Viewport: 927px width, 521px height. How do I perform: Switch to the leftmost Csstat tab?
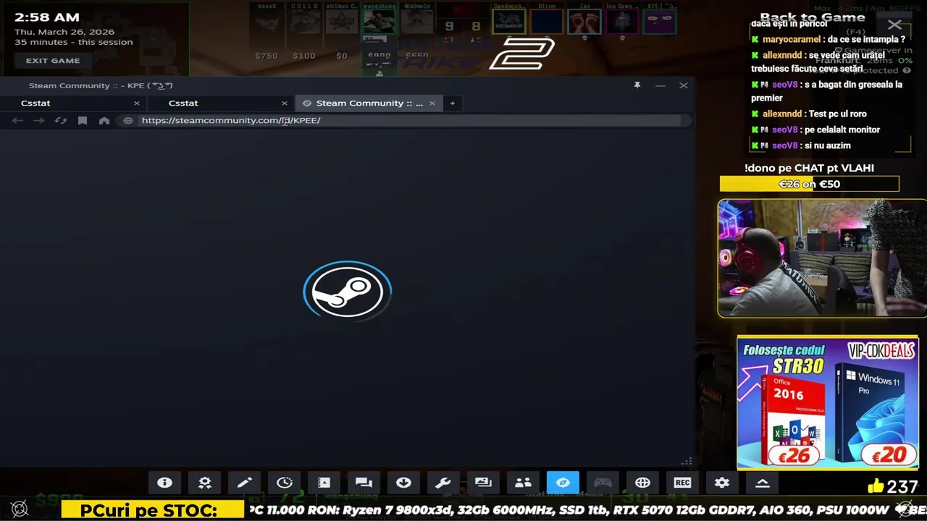coord(72,103)
